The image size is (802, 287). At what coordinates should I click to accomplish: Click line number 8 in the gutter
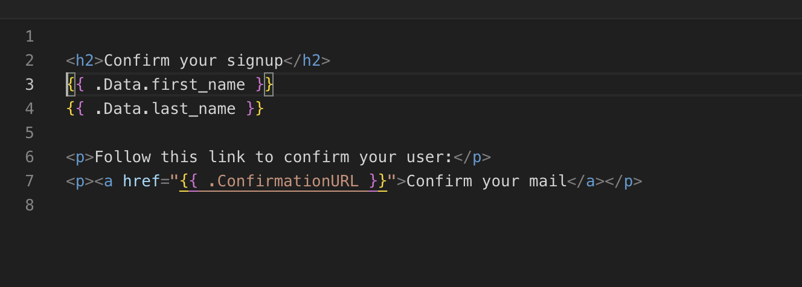pyautogui.click(x=30, y=206)
